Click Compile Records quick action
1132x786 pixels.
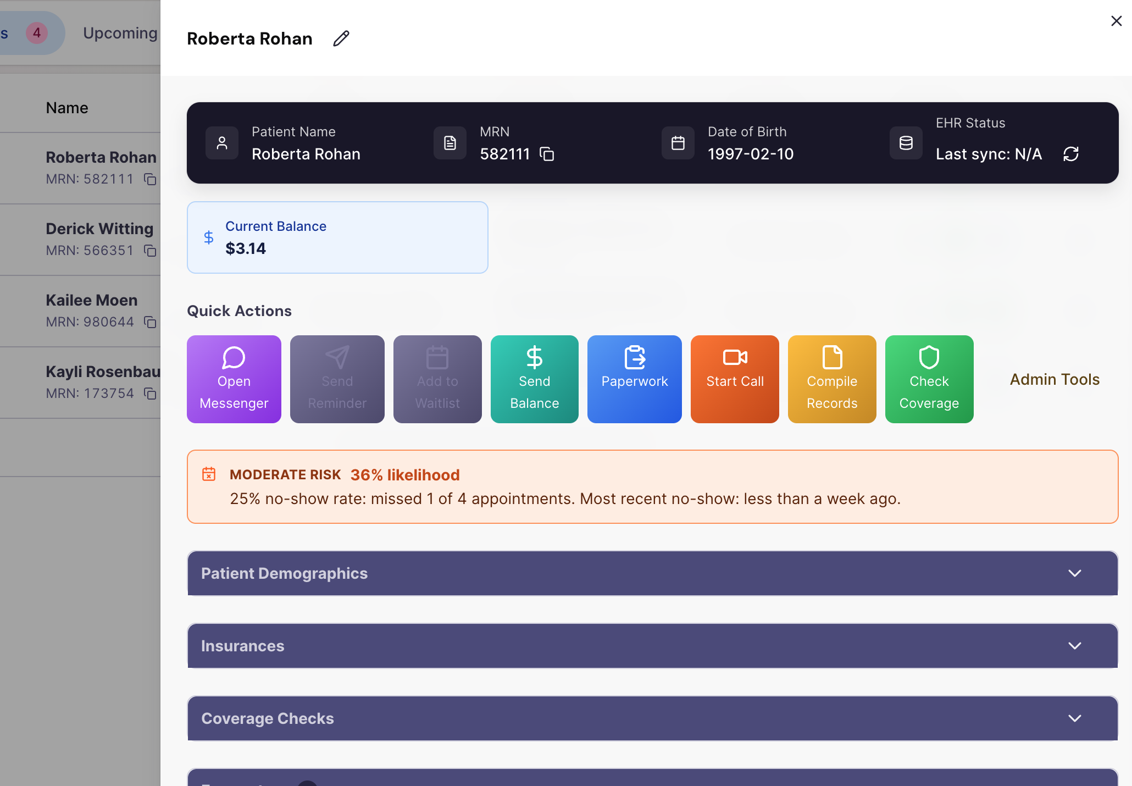click(x=831, y=379)
